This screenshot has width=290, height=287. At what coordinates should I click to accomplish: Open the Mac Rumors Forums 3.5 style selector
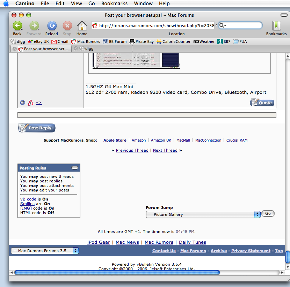point(45,251)
